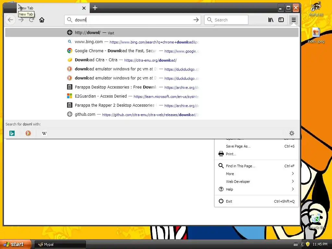This screenshot has height=249, width=332.
Task: Select E2Guardian - Access Denied suggestion
Action: [x=152, y=96]
